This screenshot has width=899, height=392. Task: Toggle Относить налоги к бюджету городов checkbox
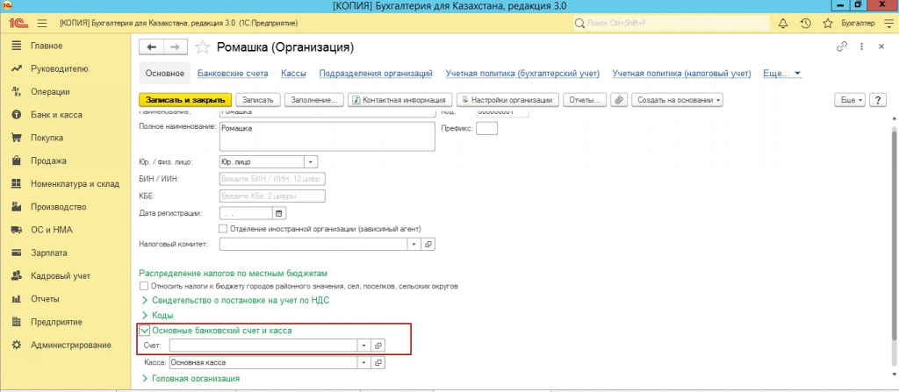click(x=144, y=285)
